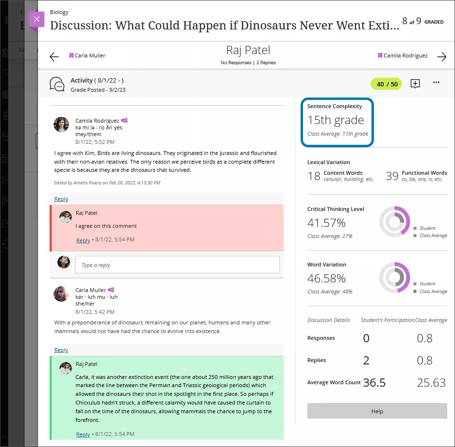Advance to next student Camila Rodriguez
455x447 pixels.
(442, 56)
